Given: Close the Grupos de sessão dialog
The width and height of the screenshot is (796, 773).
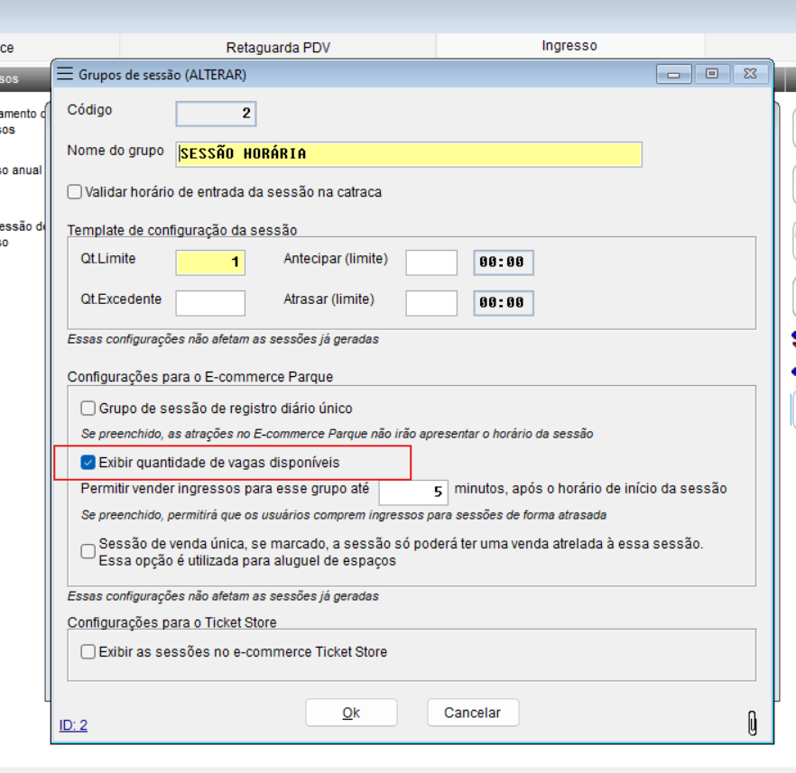Looking at the screenshot, I should coord(750,74).
